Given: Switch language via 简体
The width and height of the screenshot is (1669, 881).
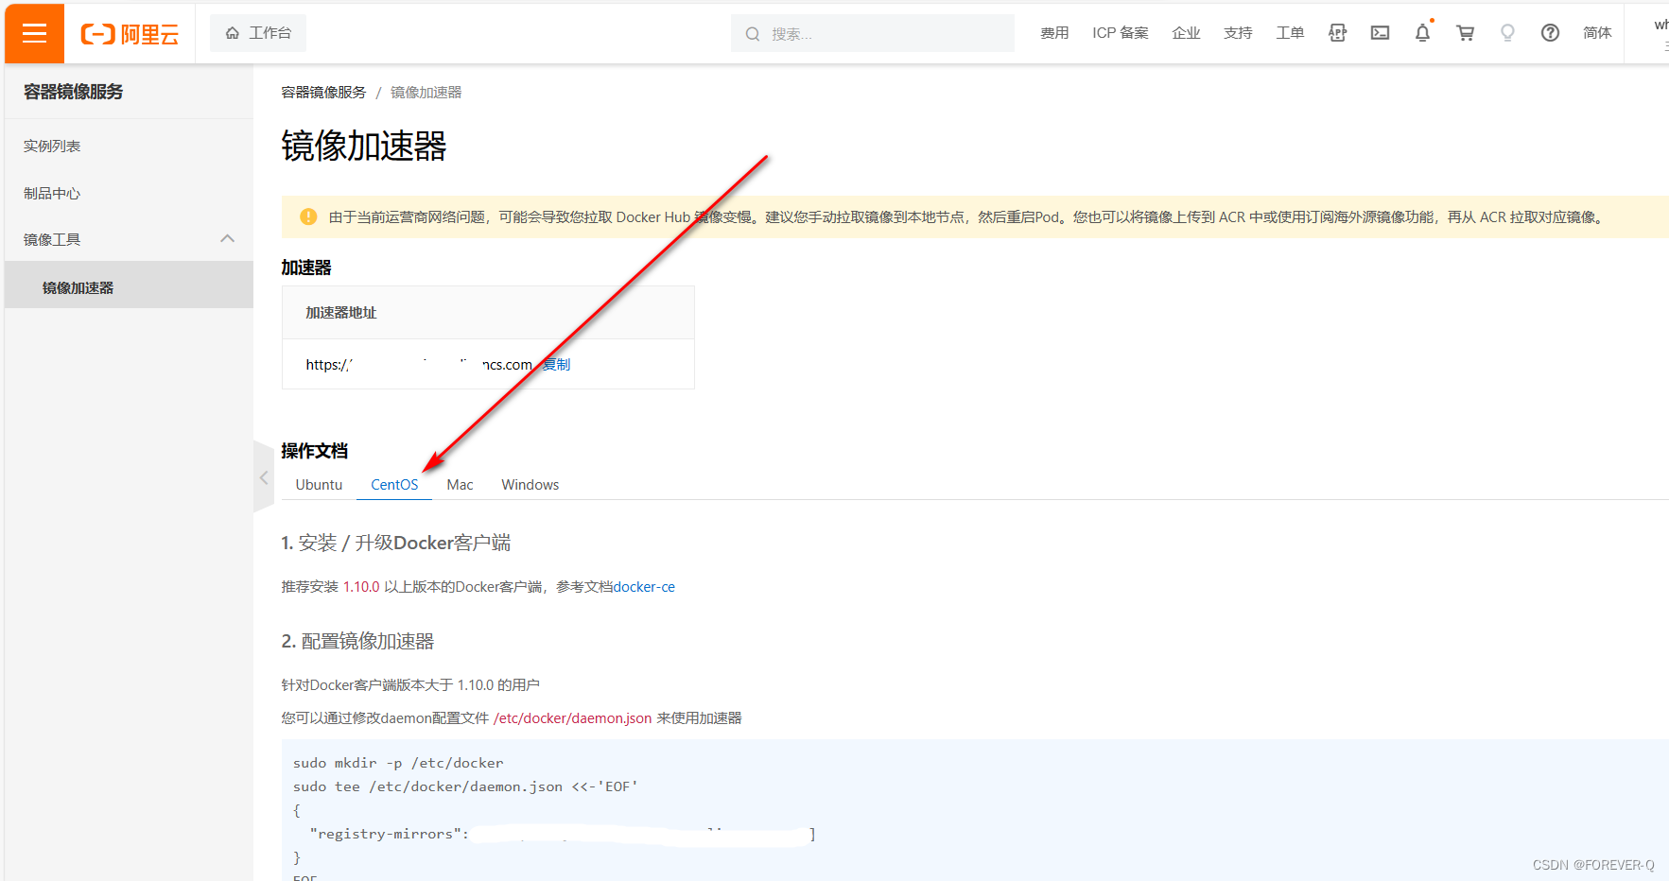Looking at the screenshot, I should point(1597,33).
